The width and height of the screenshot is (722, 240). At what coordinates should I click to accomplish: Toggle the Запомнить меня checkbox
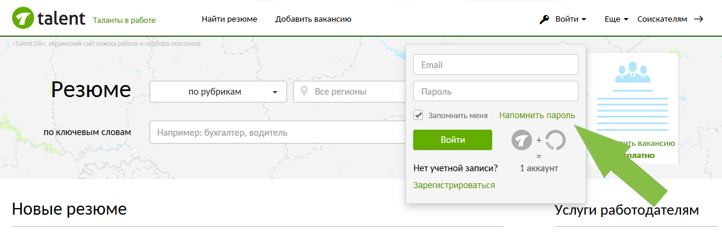(x=418, y=115)
